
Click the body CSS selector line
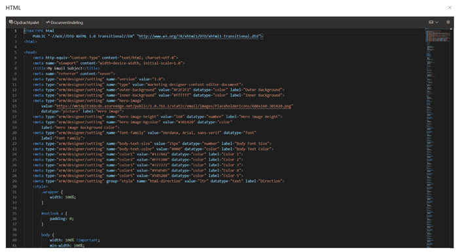tap(48, 235)
